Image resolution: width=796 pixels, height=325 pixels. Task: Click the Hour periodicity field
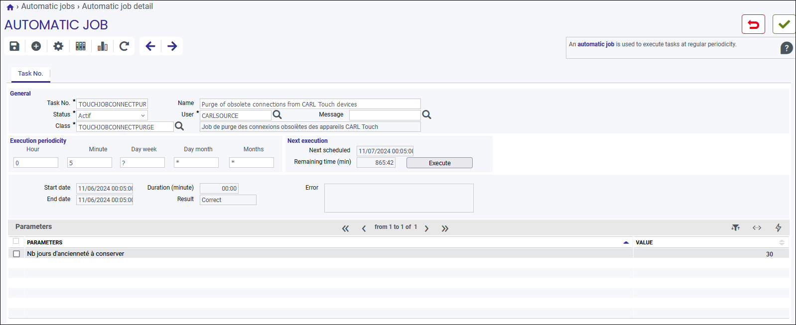click(x=36, y=163)
